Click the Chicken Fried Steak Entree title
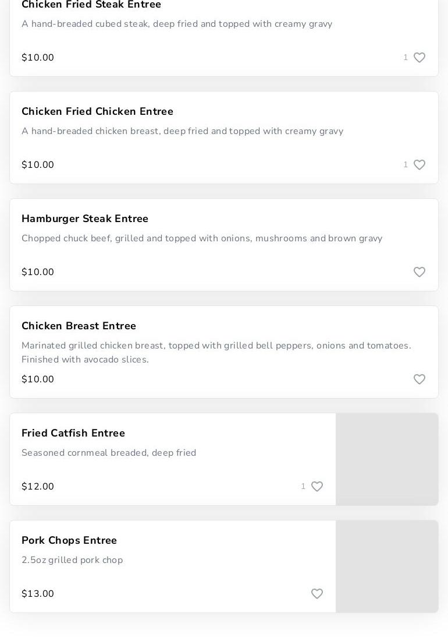 (91, 5)
